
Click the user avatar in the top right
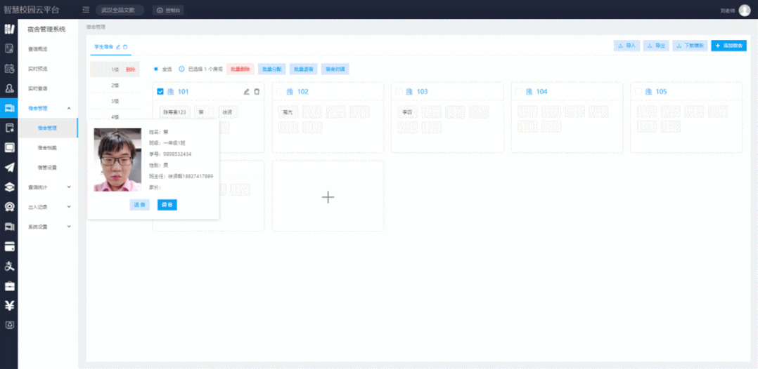745,10
